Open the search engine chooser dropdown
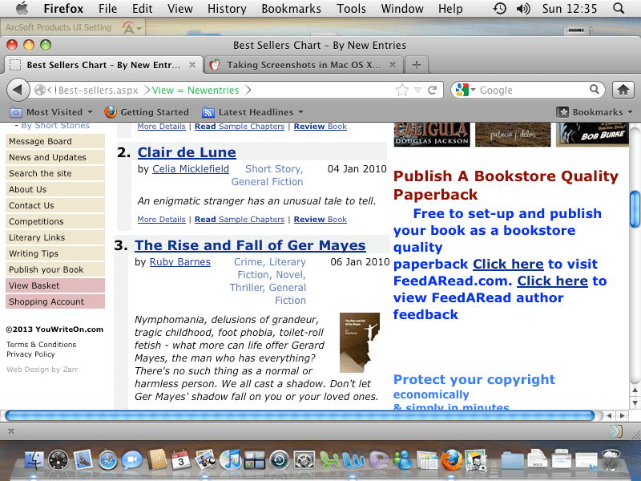 click(x=466, y=90)
